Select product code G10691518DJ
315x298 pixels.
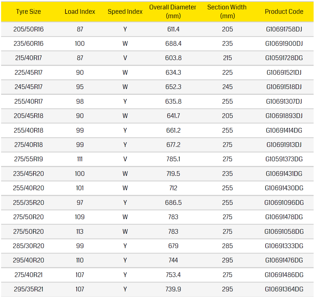point(284,87)
